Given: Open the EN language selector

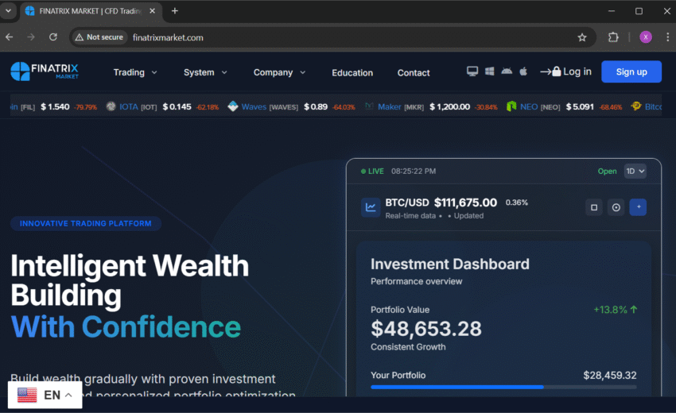Looking at the screenshot, I should [x=45, y=395].
